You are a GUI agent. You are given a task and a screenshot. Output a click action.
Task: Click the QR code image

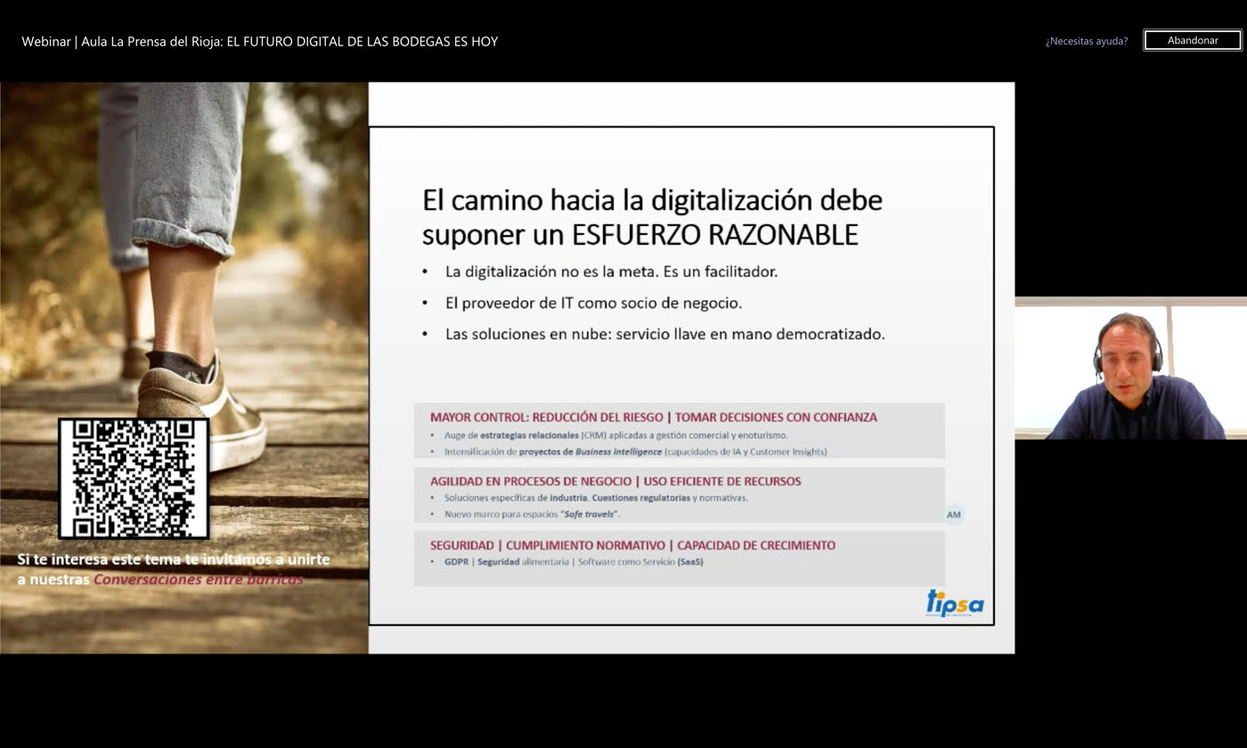[134, 478]
